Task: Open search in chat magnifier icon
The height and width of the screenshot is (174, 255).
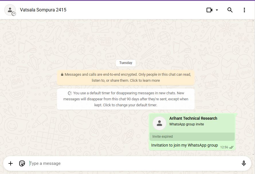Action: pyautogui.click(x=230, y=10)
